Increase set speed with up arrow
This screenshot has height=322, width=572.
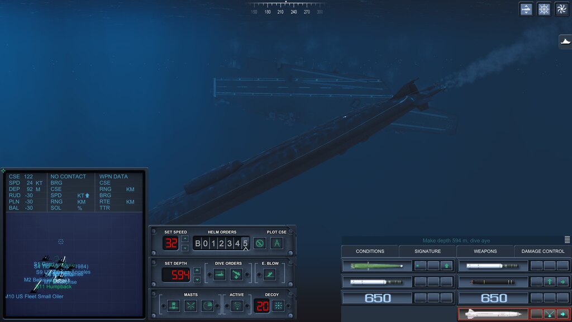click(x=185, y=239)
